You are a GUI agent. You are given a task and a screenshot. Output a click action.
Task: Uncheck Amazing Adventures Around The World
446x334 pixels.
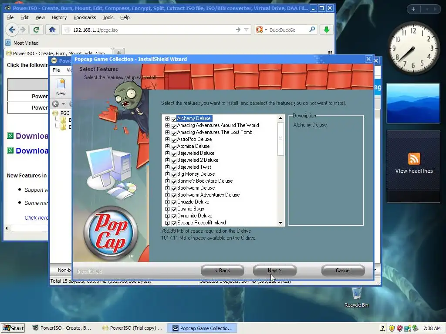[x=174, y=126]
